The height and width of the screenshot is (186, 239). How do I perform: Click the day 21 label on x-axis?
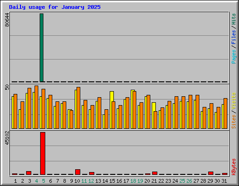pos(154,181)
